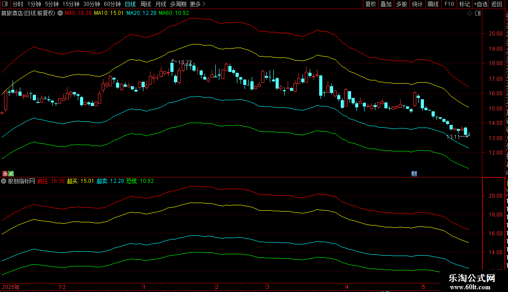Add stock with +自选 button

point(481,4)
